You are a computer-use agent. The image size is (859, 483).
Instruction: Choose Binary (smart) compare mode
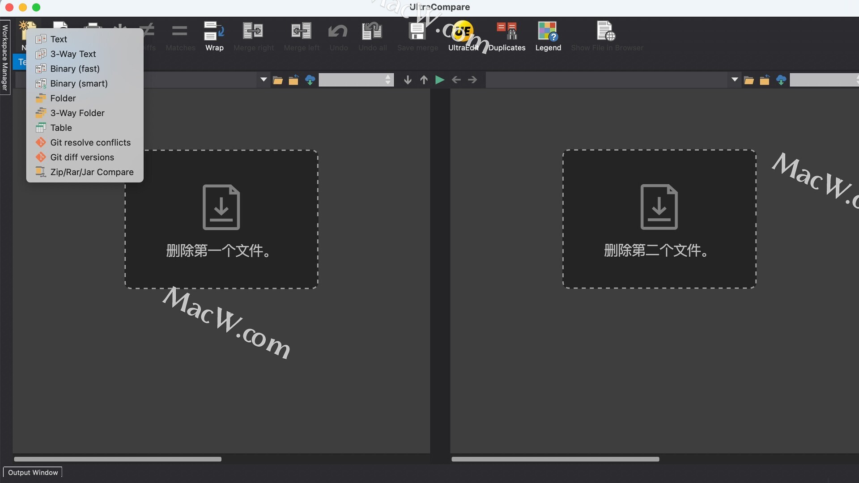(x=85, y=83)
